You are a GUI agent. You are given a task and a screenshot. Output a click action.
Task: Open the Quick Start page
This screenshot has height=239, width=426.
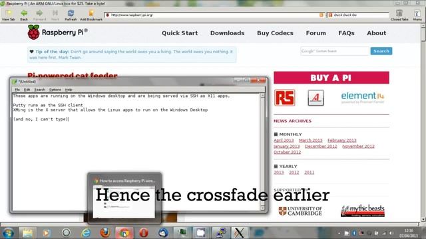180,33
